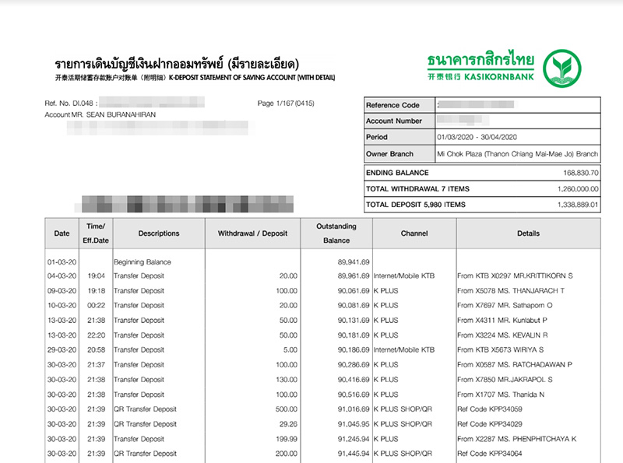The image size is (623, 463).
Task: Select deposit amount 5.00
Action: point(290,350)
